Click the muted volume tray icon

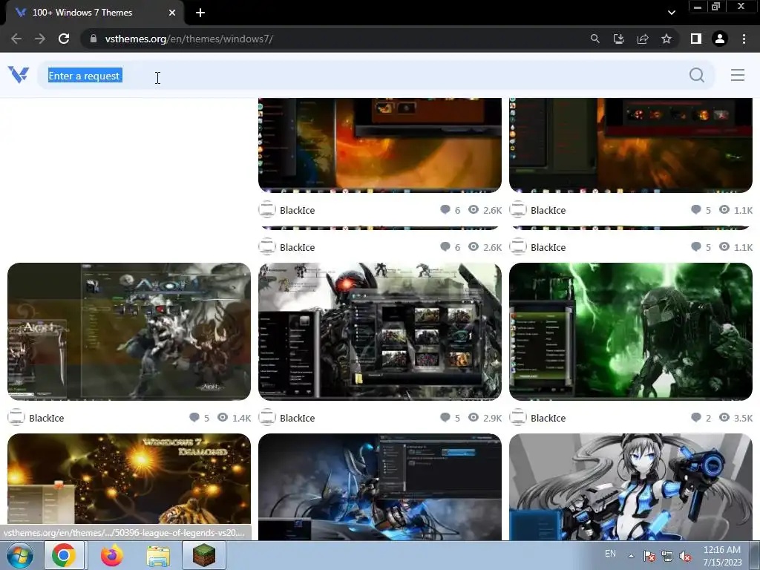click(x=685, y=557)
